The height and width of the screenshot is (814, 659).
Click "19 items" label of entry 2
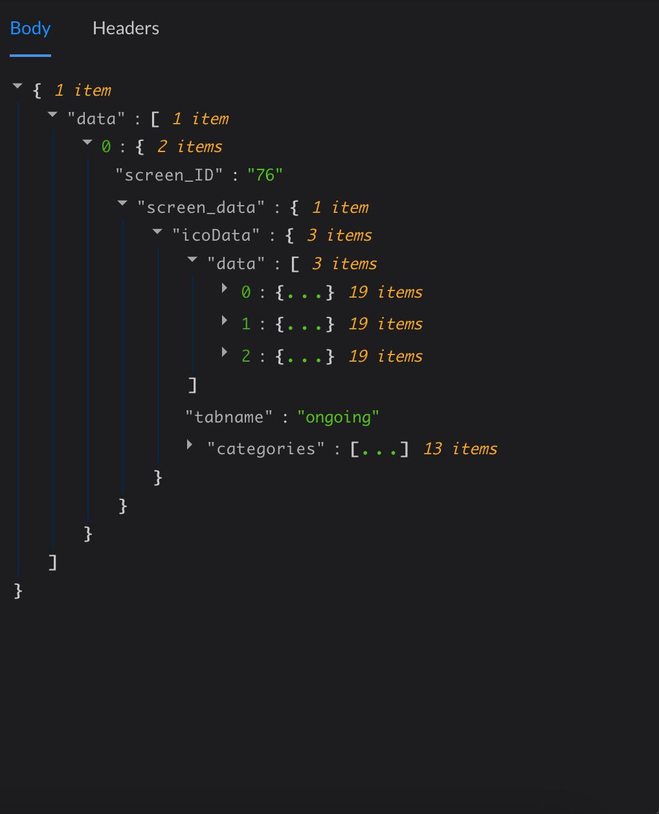tap(386, 356)
